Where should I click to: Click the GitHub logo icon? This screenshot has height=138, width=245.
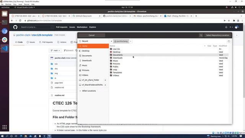pyautogui.click(x=15, y=27)
